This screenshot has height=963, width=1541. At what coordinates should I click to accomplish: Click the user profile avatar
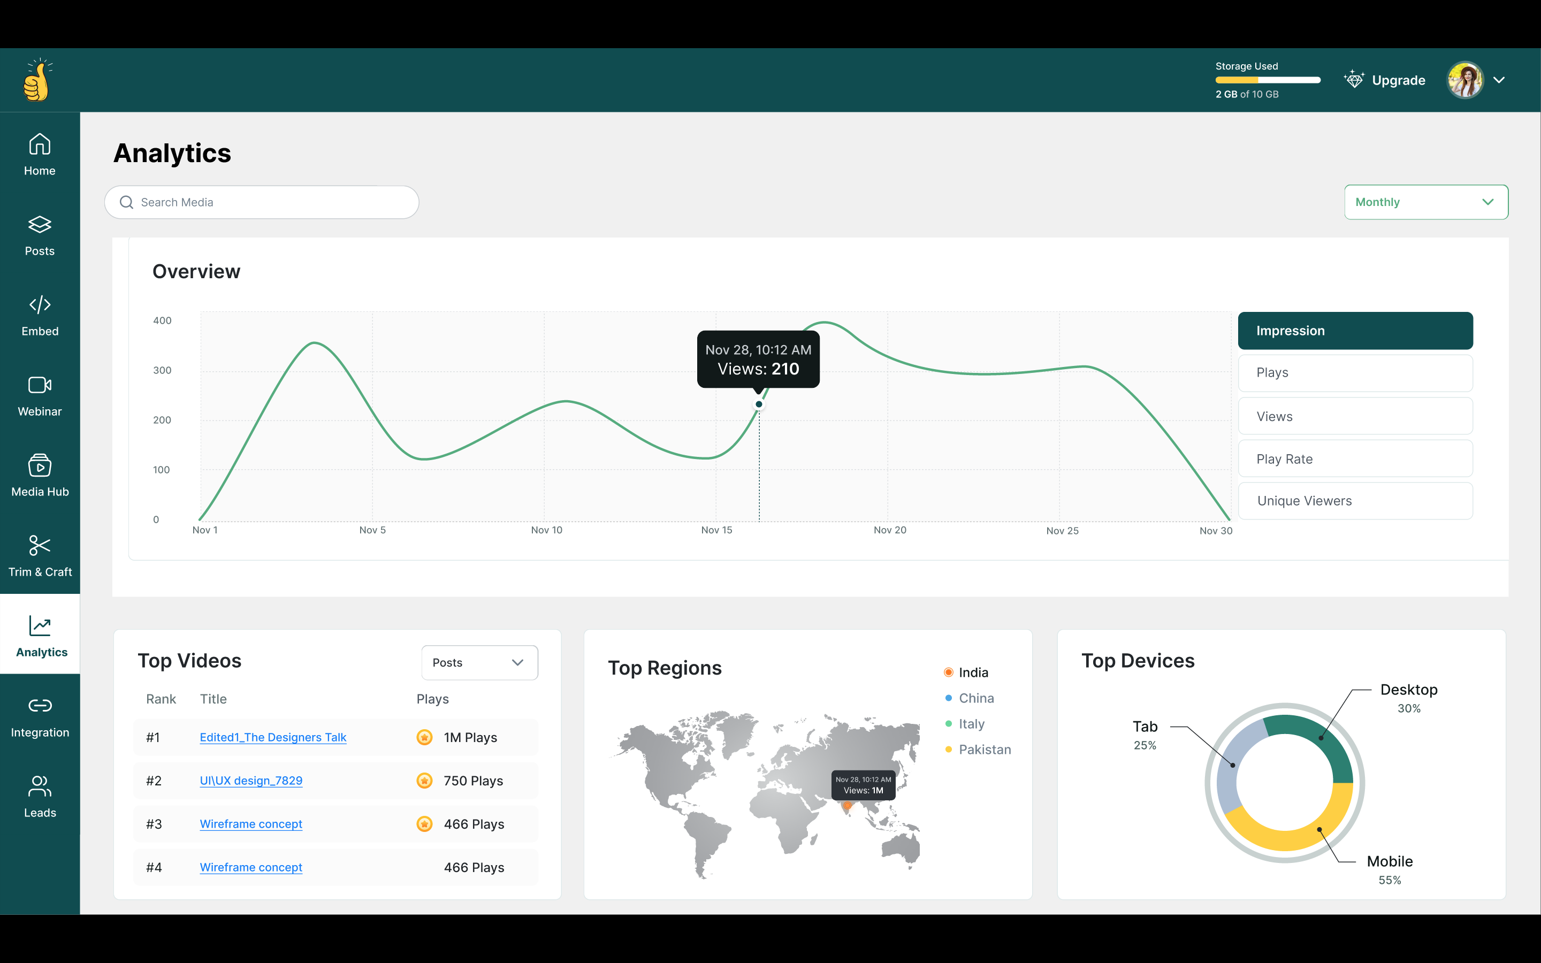coord(1465,80)
